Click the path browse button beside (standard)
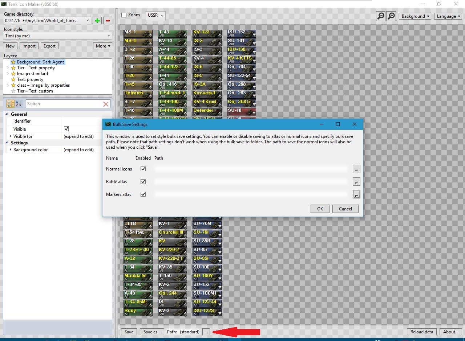 pos(206,332)
